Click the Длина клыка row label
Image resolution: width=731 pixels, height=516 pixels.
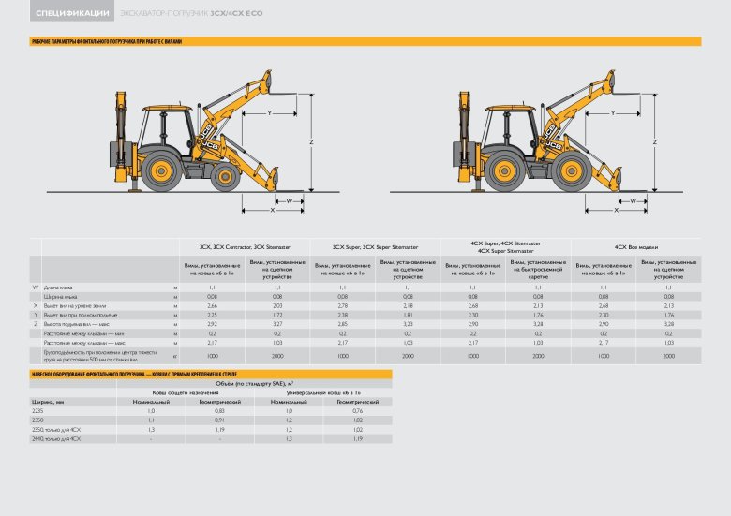click(x=58, y=287)
